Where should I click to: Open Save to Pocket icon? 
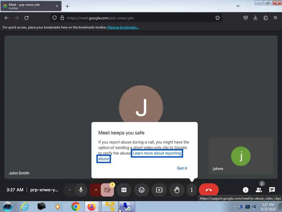[x=245, y=18]
